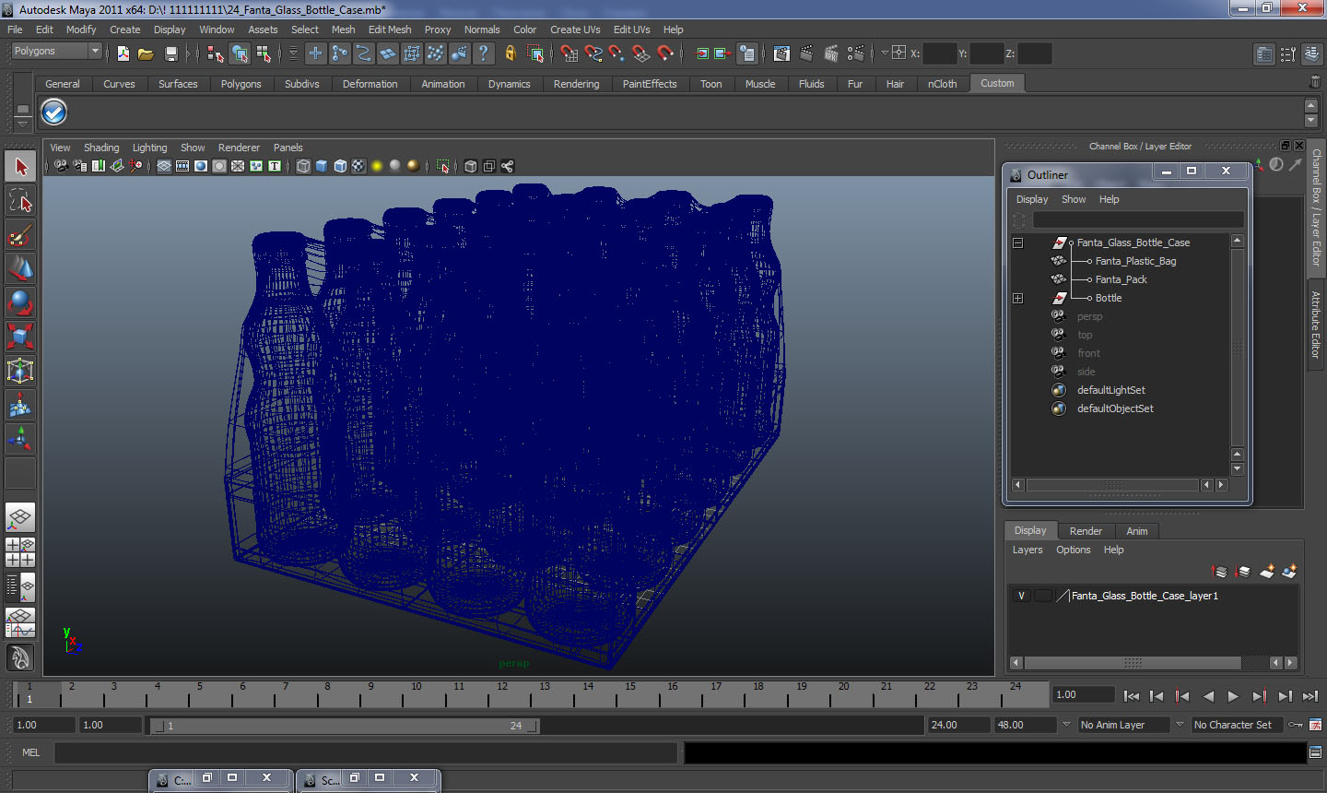This screenshot has width=1327, height=793.
Task: Activate the Move tool in toolbox
Action: tap(20, 268)
